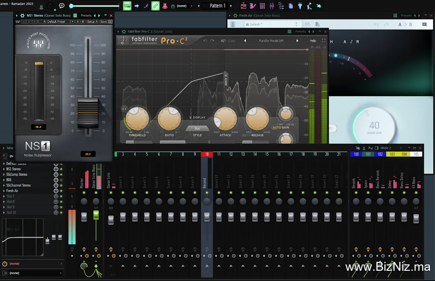Click the NS1 Save button

point(104,22)
